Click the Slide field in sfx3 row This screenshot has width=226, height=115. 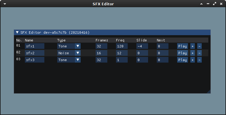point(142,60)
